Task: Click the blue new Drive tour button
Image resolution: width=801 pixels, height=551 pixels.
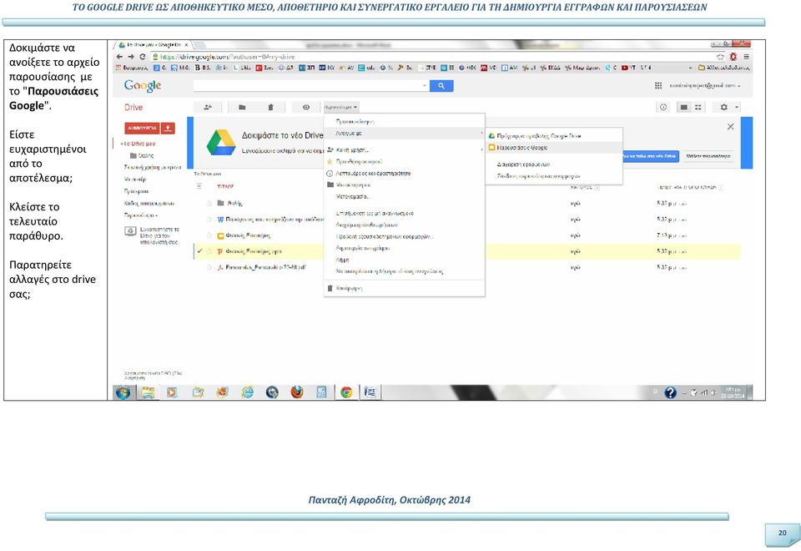Action: click(650, 156)
